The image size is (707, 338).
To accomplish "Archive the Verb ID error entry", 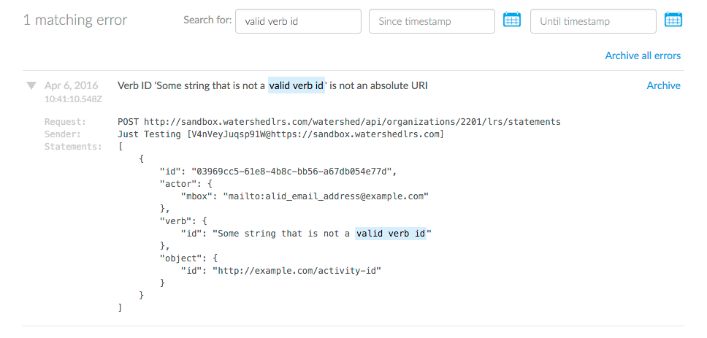I will 663,85.
